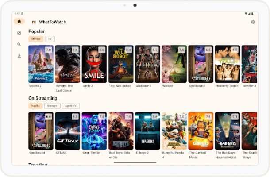Tap the battery status icon
The image size is (270, 177).
coord(251,13)
